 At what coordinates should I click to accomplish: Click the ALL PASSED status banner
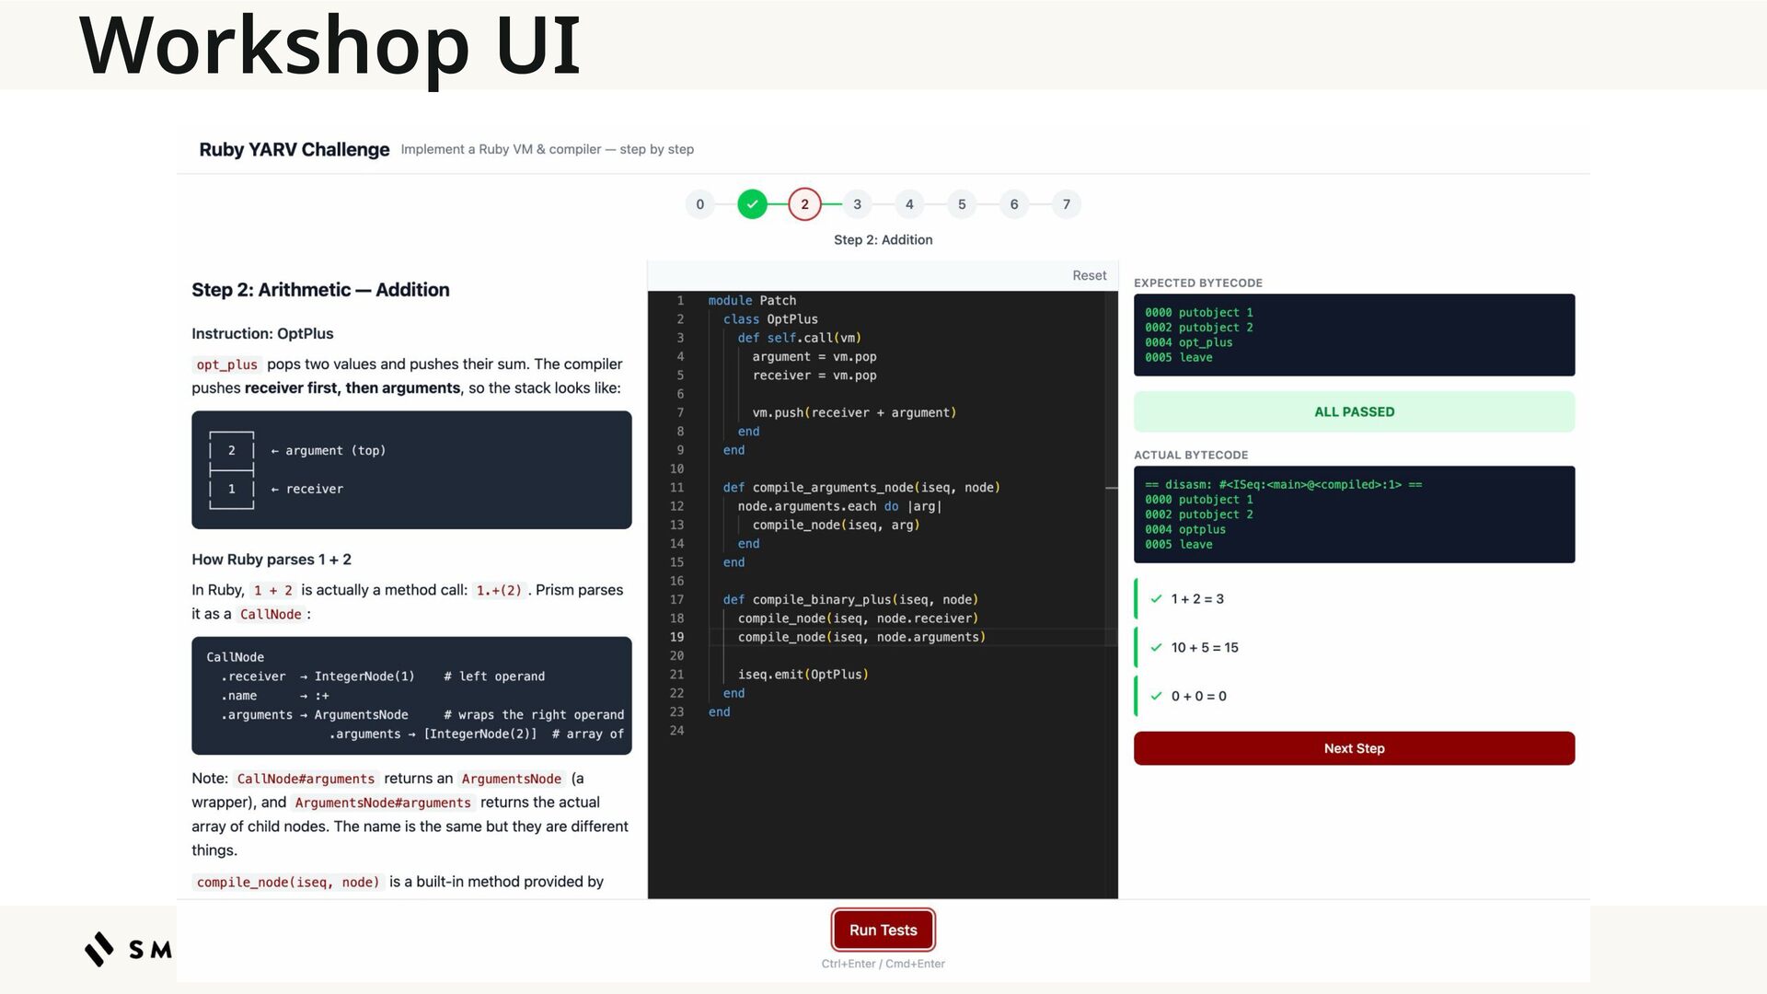1354,411
